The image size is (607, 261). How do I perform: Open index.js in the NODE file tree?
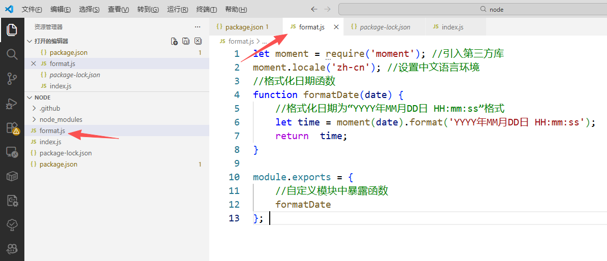tap(50, 142)
